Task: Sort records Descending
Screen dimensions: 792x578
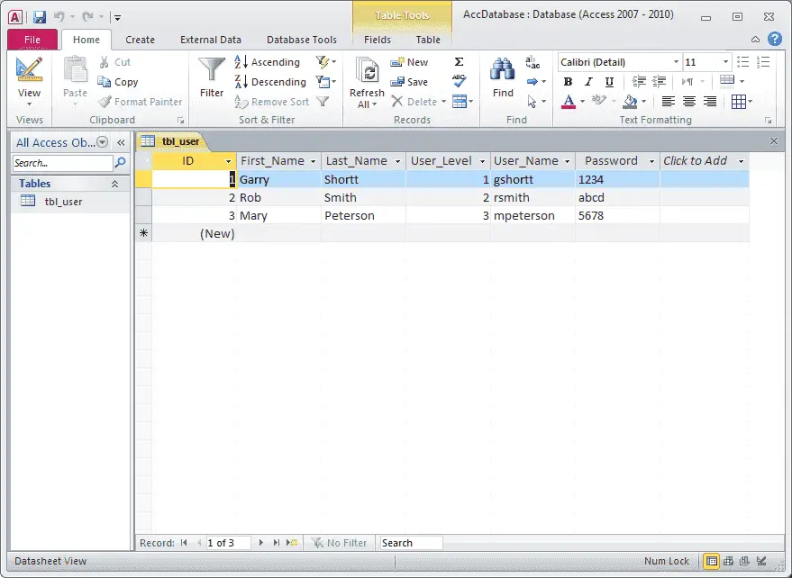Action: point(270,82)
